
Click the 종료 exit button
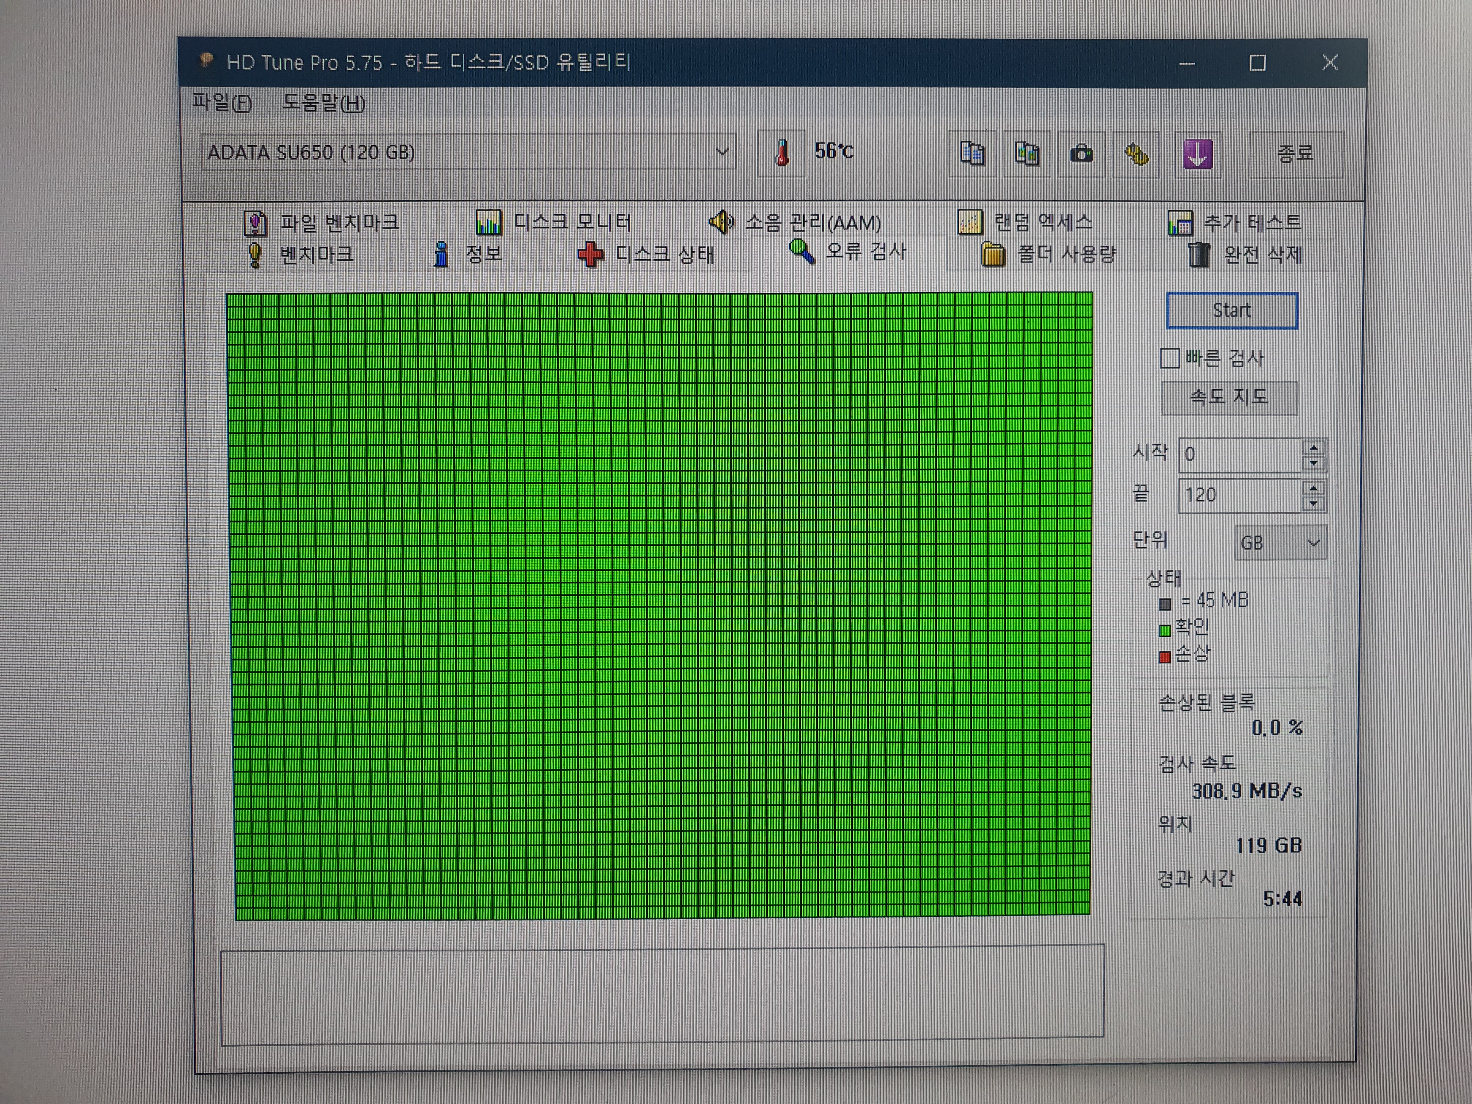point(1296,154)
